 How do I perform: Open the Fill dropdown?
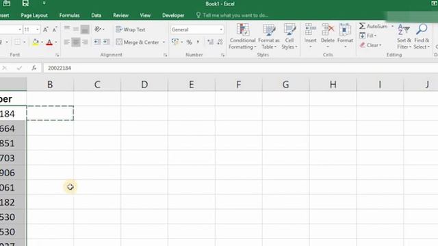[x=368, y=36]
